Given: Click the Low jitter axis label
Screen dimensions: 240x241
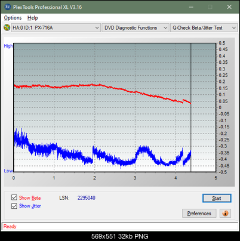Looking at the screenshot, I should coord(8,171).
